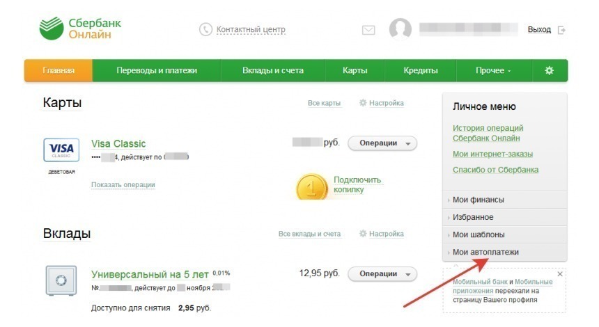Image resolution: width=599 pixels, height=327 pixels.
Task: Open settings via the gear in green menu bar
Action: [549, 70]
